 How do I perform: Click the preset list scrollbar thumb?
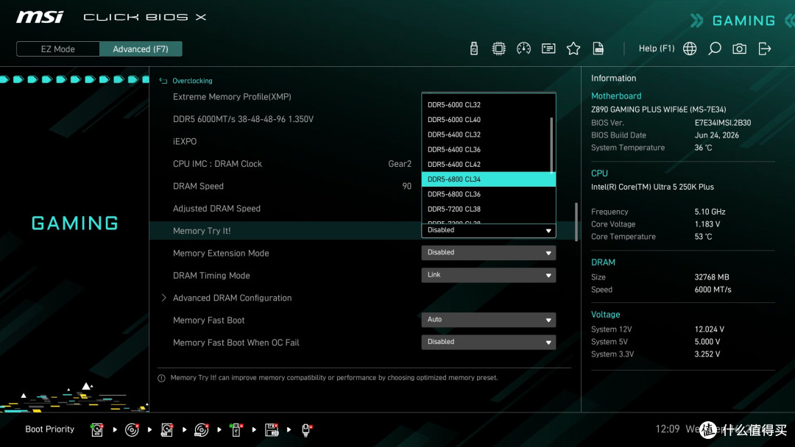point(551,145)
